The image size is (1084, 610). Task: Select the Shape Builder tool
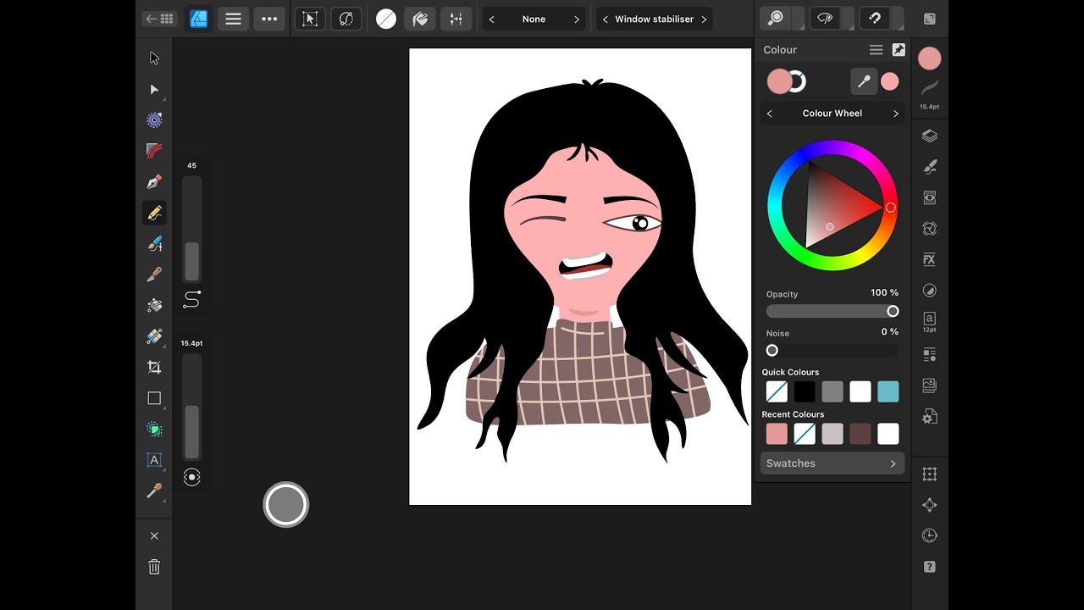tap(154, 429)
